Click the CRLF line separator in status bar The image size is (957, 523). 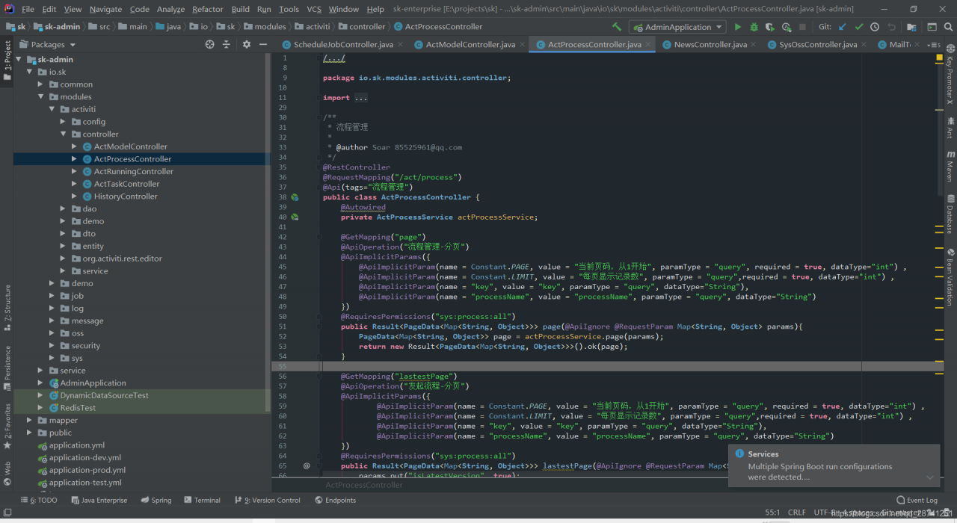pyautogui.click(x=797, y=513)
